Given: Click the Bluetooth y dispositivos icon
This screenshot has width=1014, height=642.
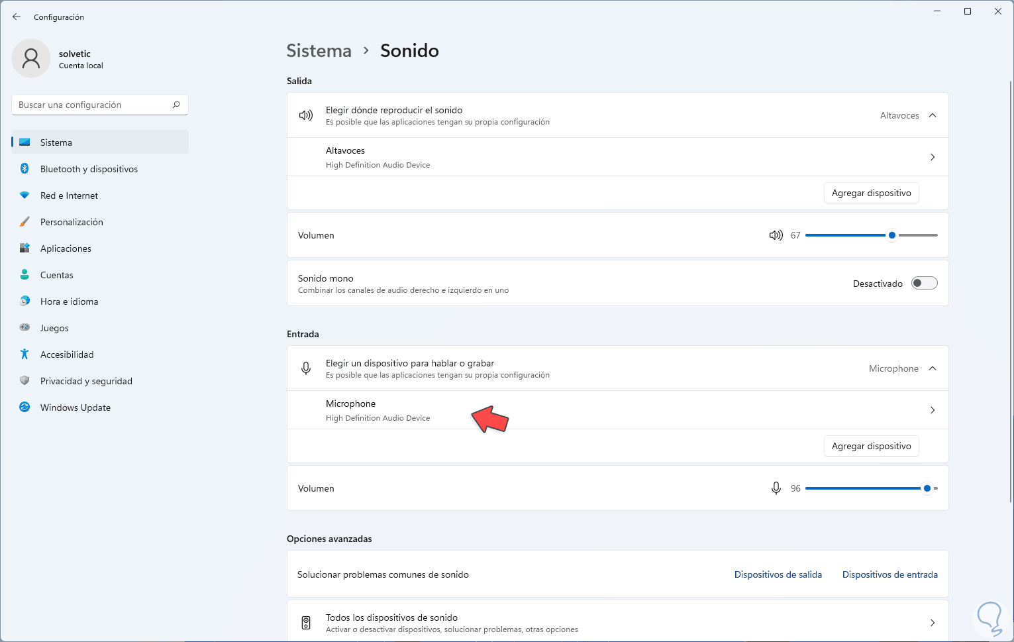Looking at the screenshot, I should click(x=25, y=169).
